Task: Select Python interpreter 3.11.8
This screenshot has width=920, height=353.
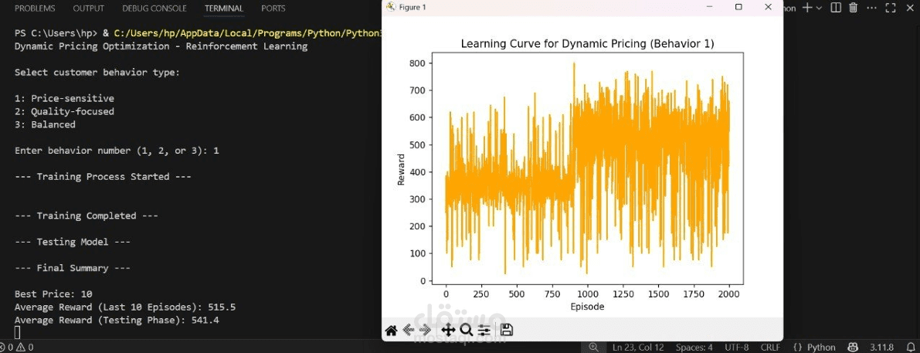Action: (882, 347)
